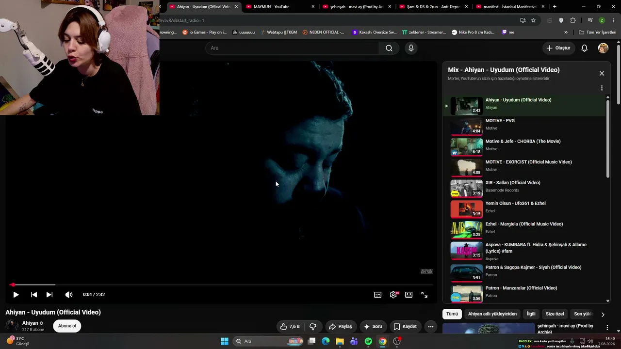Viewport: 621px width, 349px height.
Task: Show hidden bookmarks with the chevron
Action: [x=566, y=32]
